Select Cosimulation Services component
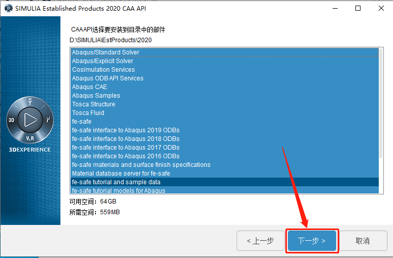Image resolution: width=393 pixels, height=258 pixels. (224, 70)
